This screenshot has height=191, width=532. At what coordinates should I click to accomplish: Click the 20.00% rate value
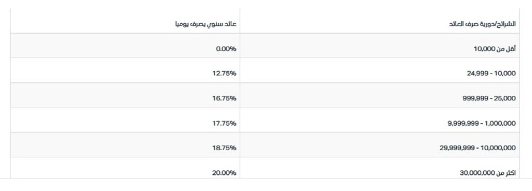[224, 173]
